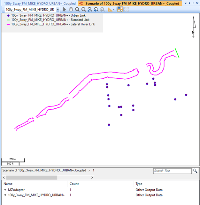Click the greyed-out grid layout icon
Screen dimensions: 200x205
click(x=127, y=9)
